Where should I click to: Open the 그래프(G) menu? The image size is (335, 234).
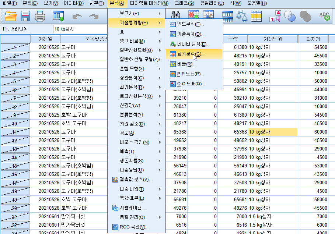pos(184,3)
